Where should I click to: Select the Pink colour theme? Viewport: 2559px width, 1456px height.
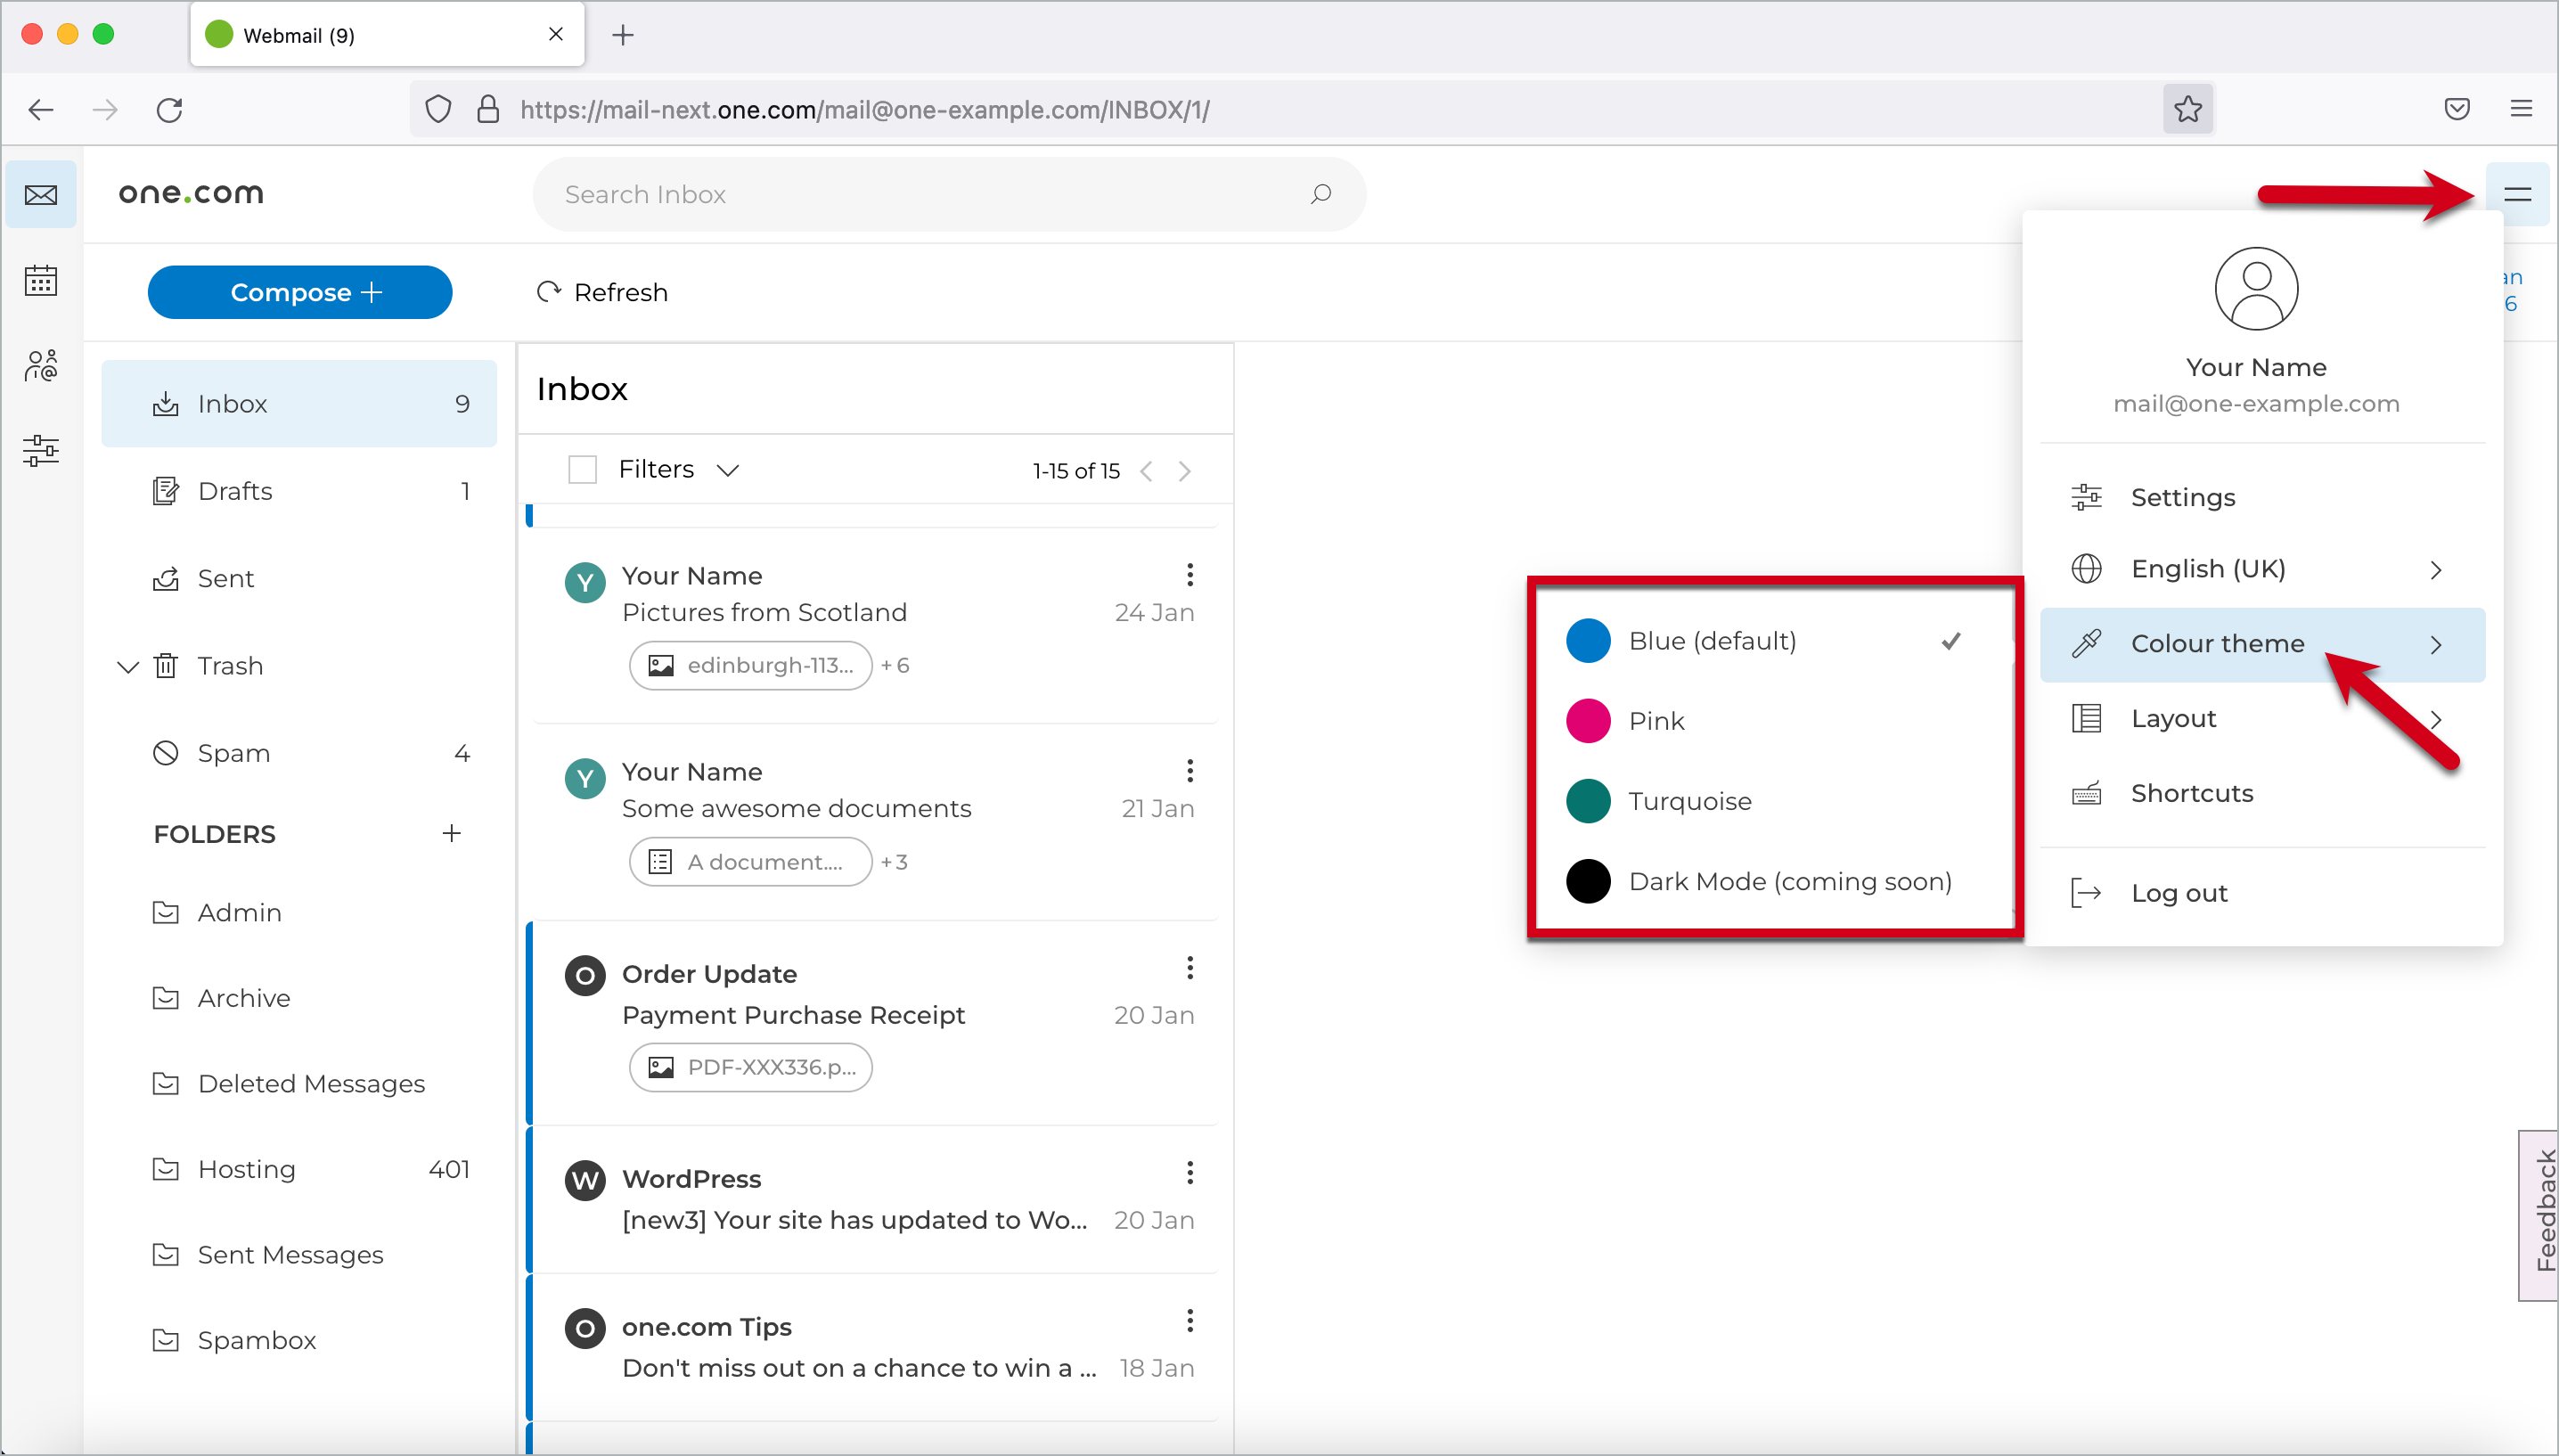click(x=1656, y=721)
